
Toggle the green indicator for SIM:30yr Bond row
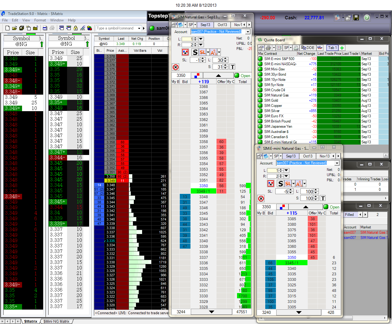click(260, 74)
